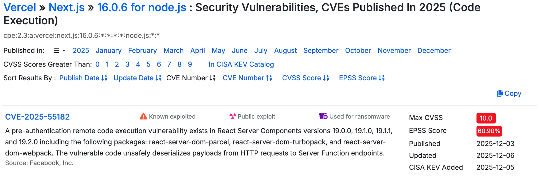Image resolution: width=541 pixels, height=179 pixels.
Task: Sort results by Update Date
Action: [137, 78]
